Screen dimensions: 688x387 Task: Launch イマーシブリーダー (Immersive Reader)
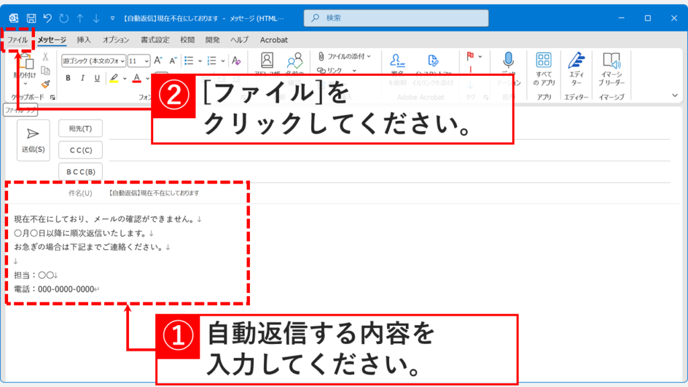pyautogui.click(x=611, y=67)
